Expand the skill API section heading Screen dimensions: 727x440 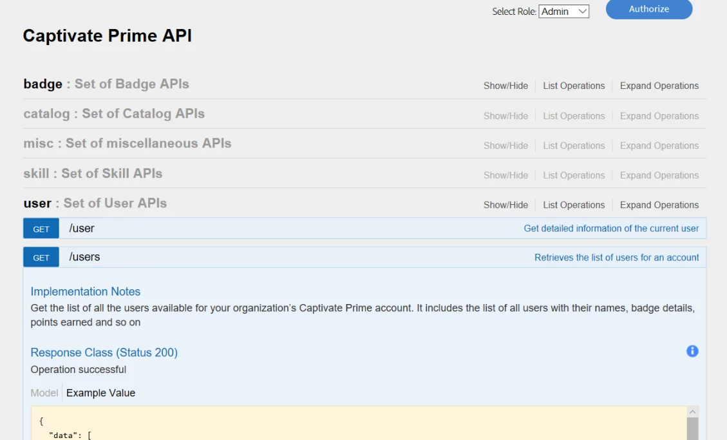click(x=93, y=173)
